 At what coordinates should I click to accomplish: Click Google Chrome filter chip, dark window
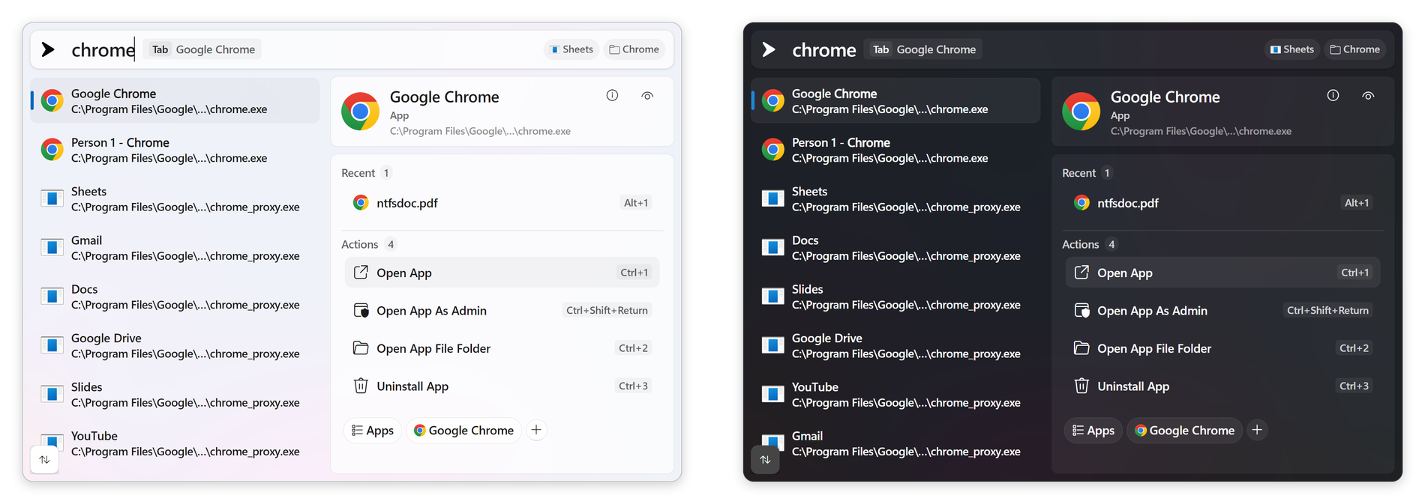tap(1184, 430)
